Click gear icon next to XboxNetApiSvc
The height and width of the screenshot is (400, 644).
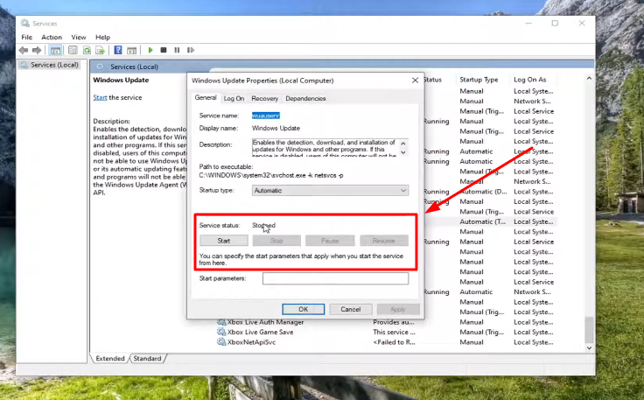pos(221,341)
